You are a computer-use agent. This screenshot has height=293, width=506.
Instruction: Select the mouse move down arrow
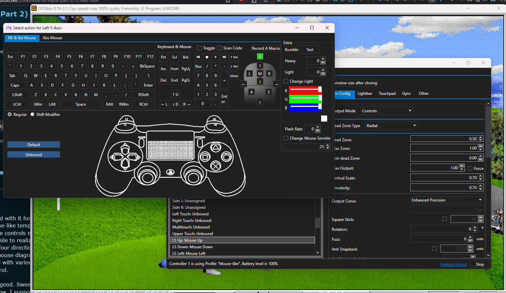[260, 102]
